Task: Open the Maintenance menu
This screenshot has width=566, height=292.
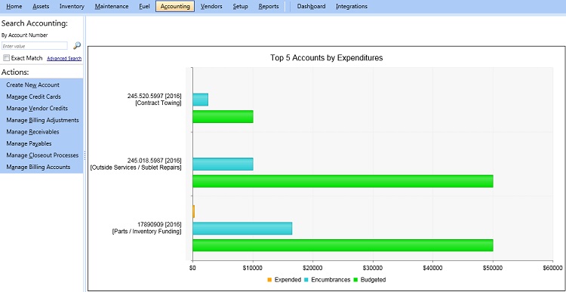Action: (x=112, y=6)
